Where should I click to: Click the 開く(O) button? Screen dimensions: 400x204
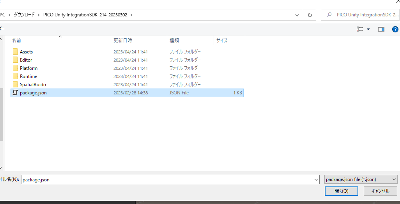coord(342,191)
